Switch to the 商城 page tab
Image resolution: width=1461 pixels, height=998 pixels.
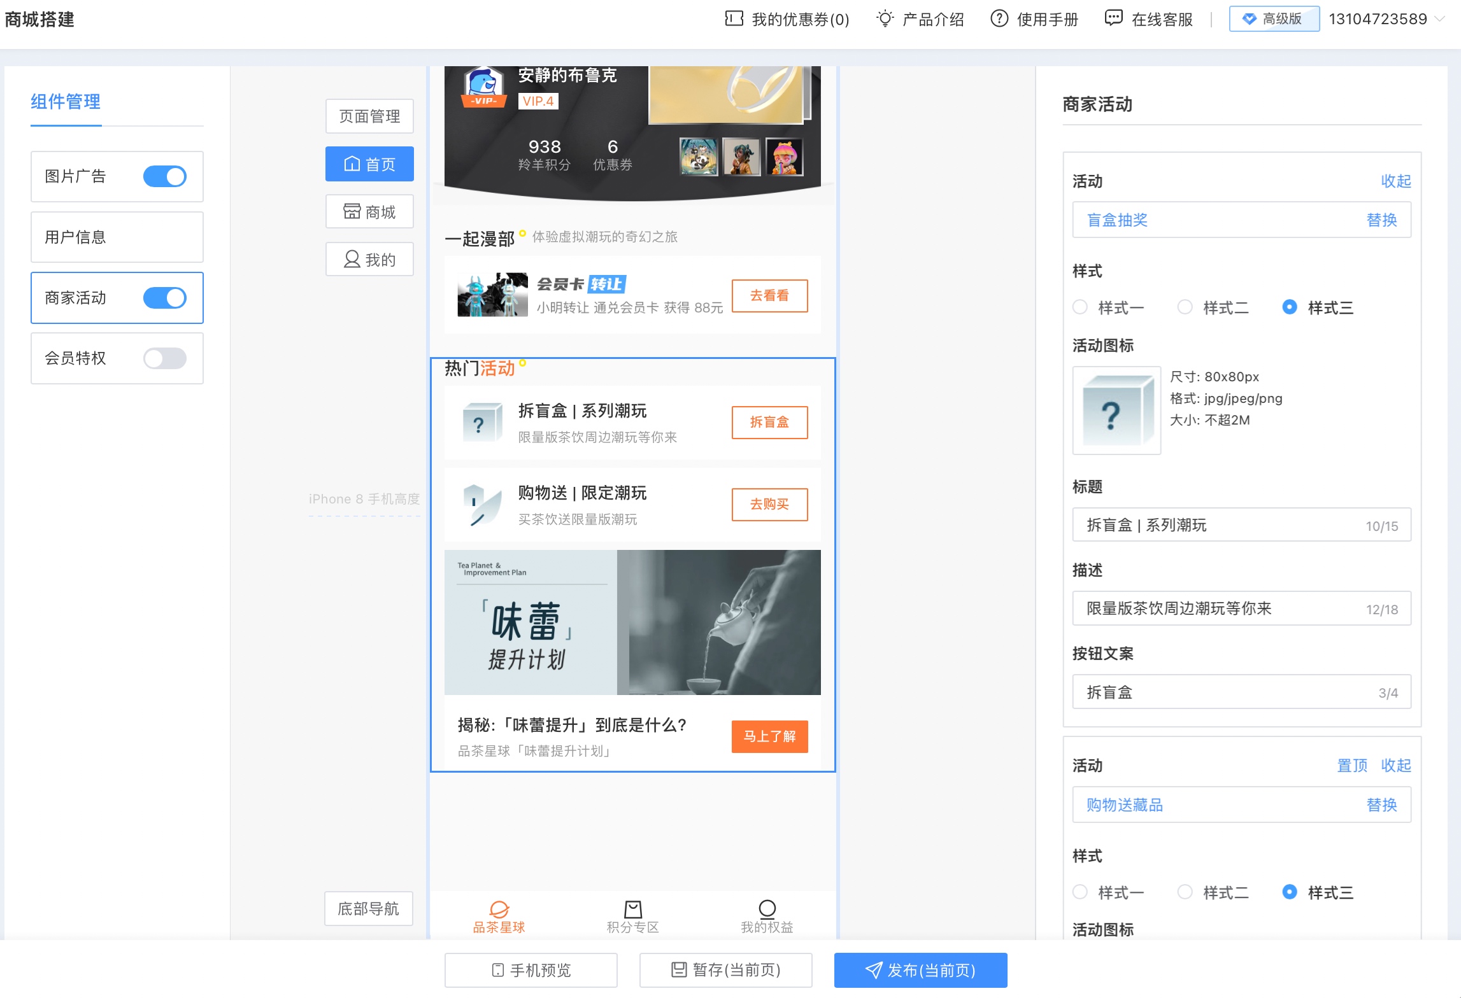pyautogui.click(x=369, y=212)
